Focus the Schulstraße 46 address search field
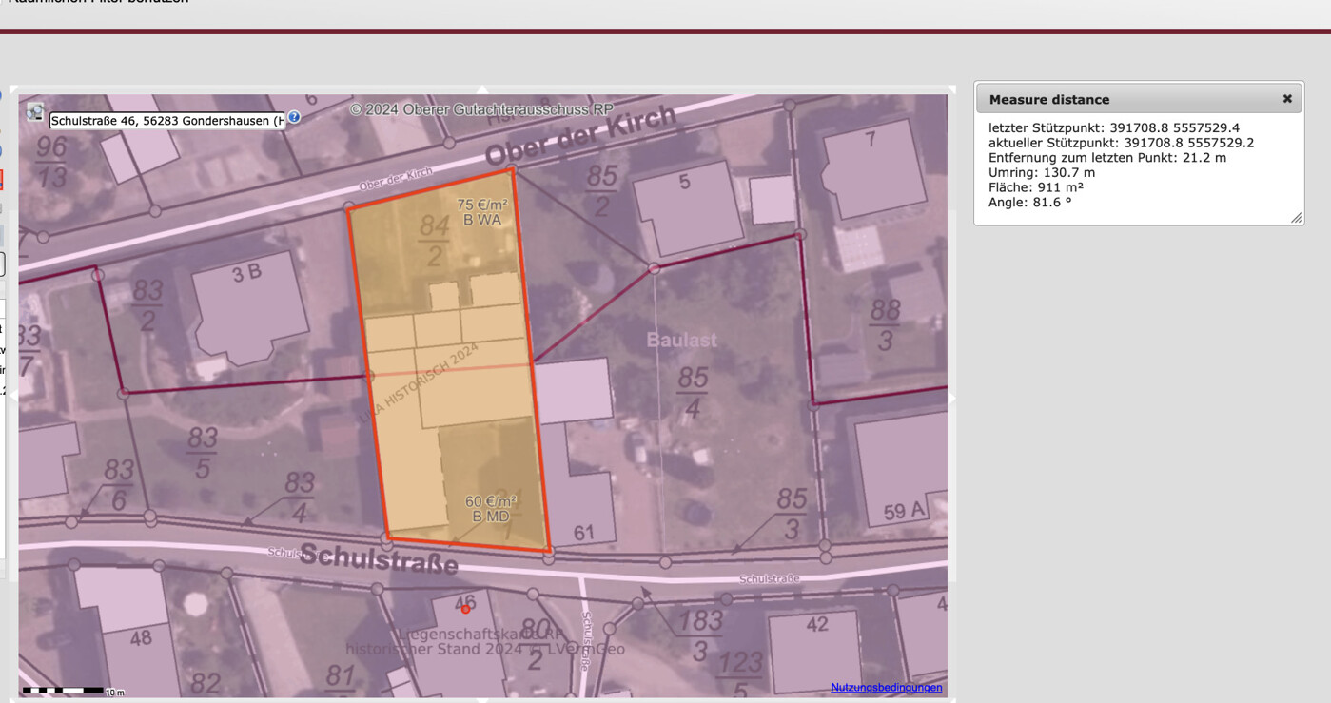 (x=167, y=121)
